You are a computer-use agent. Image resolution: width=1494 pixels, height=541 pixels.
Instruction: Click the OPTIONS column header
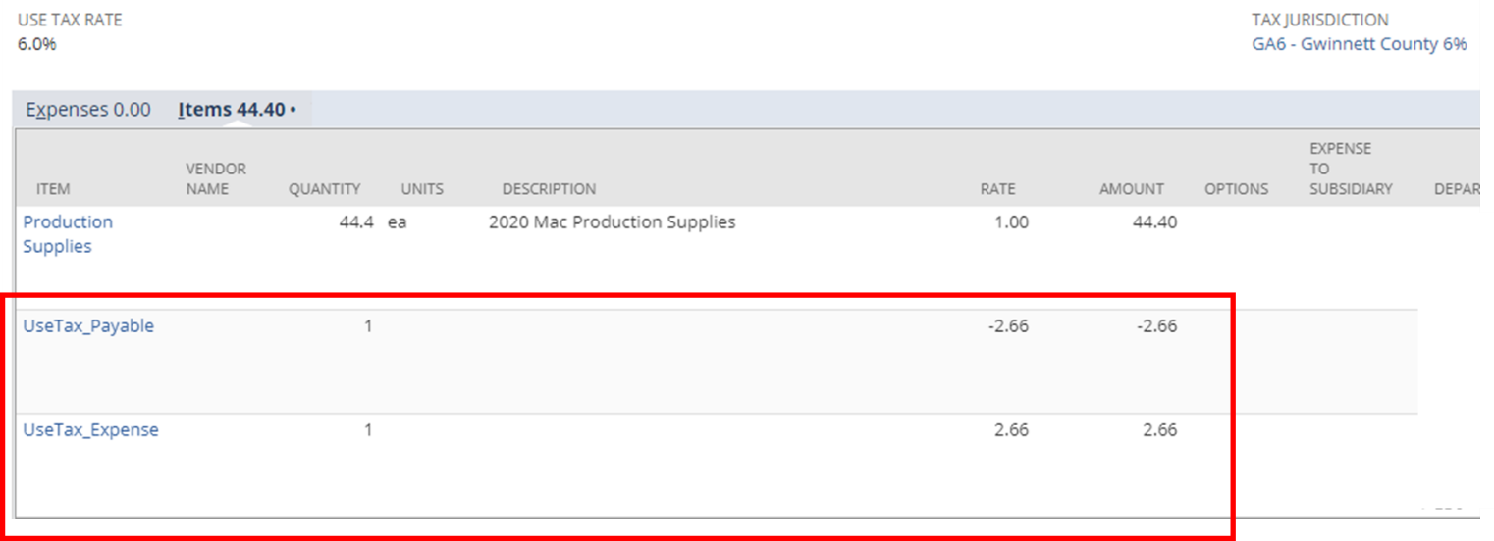(1236, 189)
